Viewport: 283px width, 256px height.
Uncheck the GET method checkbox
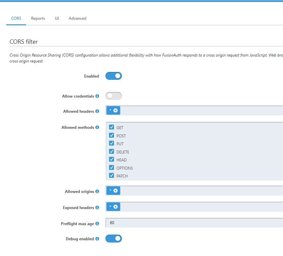click(112, 127)
